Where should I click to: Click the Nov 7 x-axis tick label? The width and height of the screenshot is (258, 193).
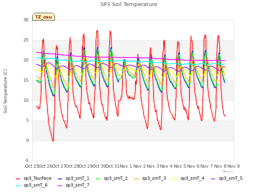coord(207,166)
